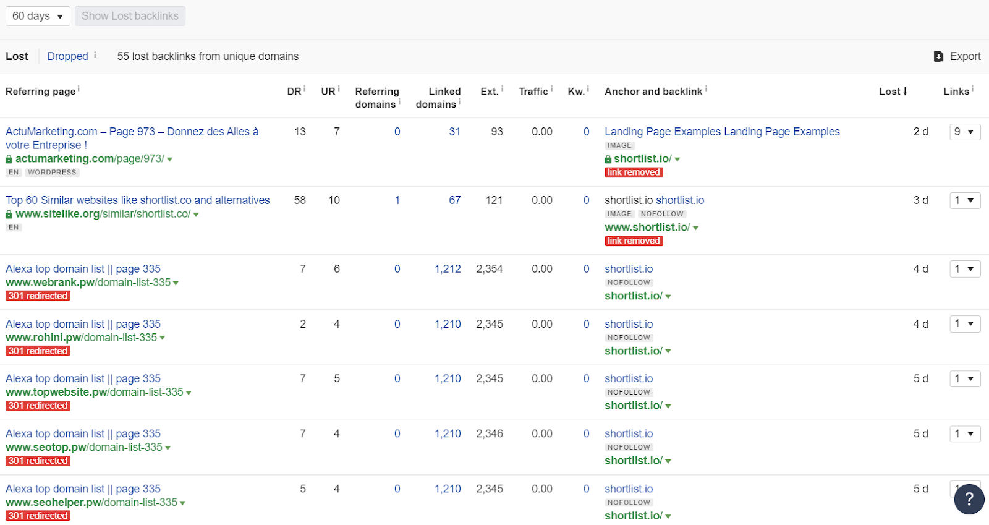Open the help question mark bubble
This screenshot has height=525, width=989.
tap(969, 499)
